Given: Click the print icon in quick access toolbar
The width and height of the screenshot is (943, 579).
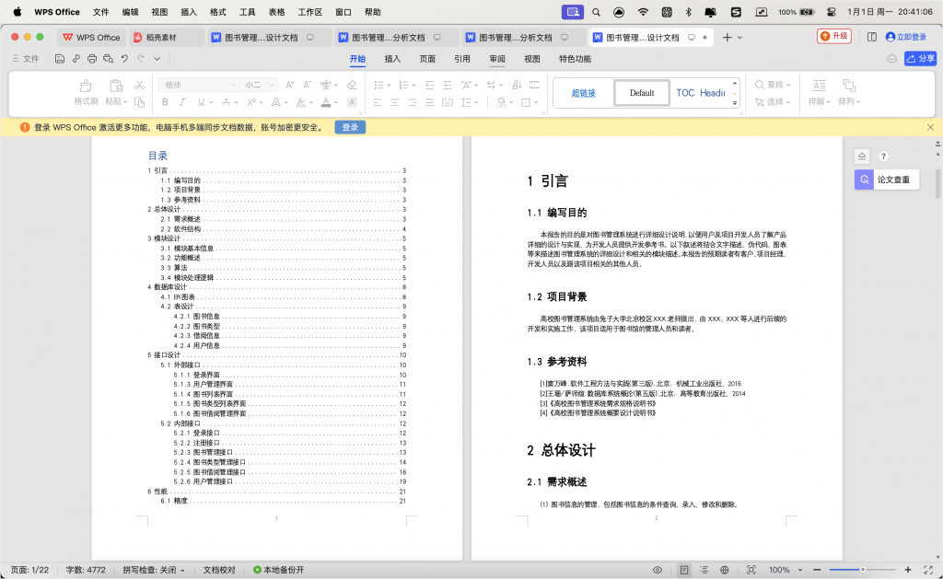Looking at the screenshot, I should pyautogui.click(x=91, y=58).
